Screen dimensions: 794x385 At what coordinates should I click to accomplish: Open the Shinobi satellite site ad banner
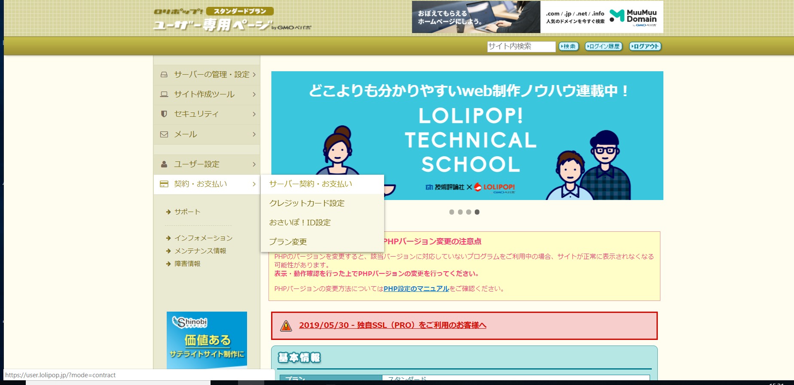click(207, 340)
